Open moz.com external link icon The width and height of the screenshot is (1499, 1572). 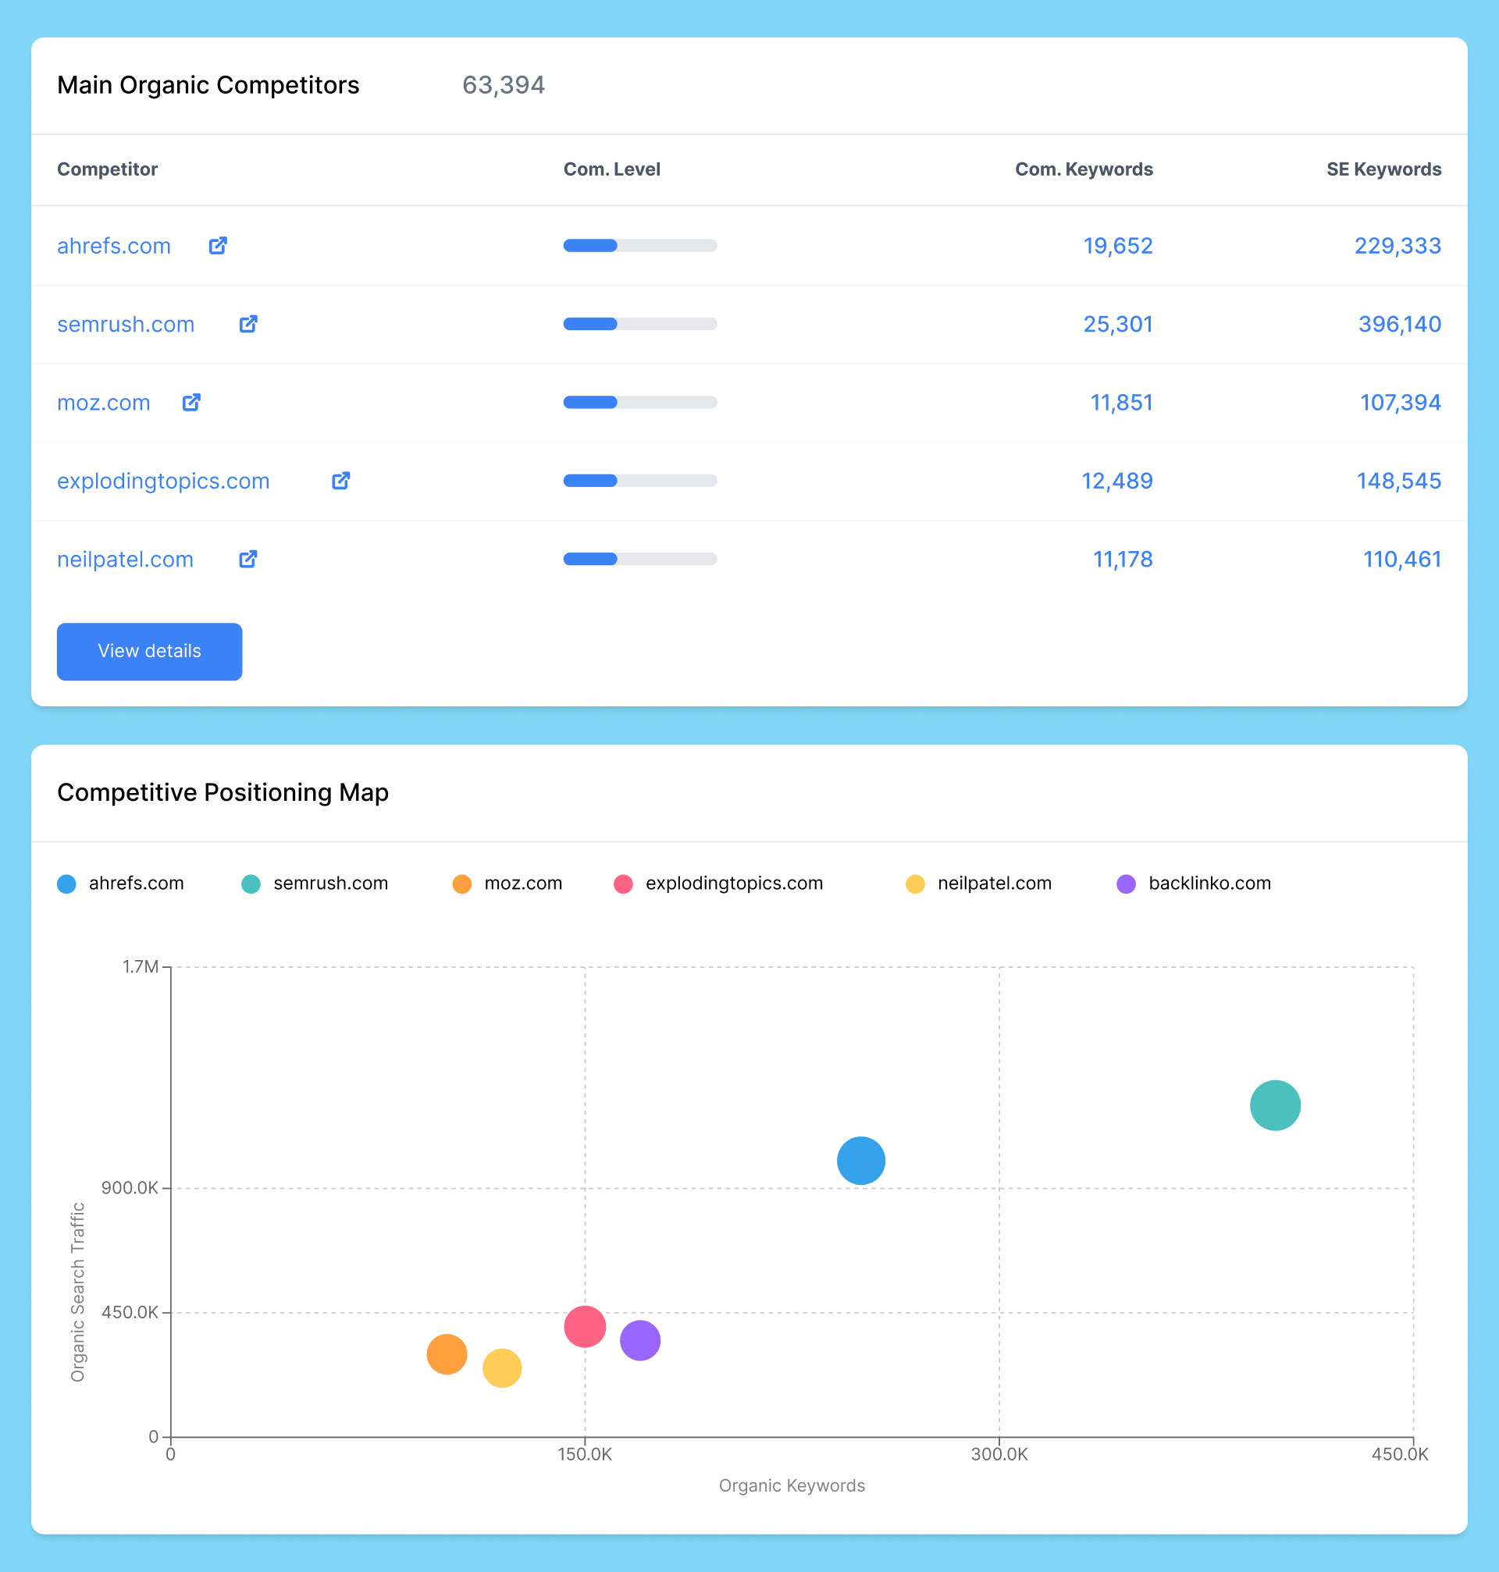[191, 402]
